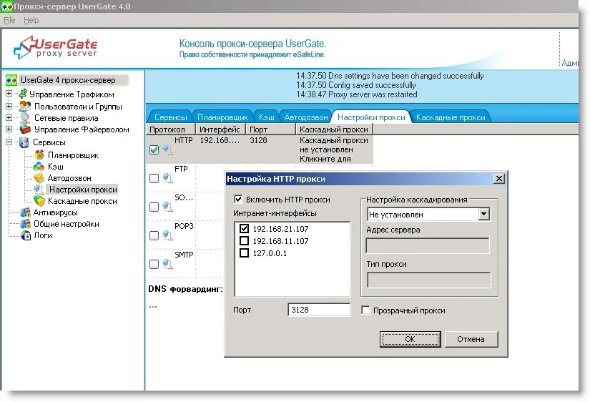Cancel dialog with Отмена button
Screen dimensions: 590x402
click(471, 339)
